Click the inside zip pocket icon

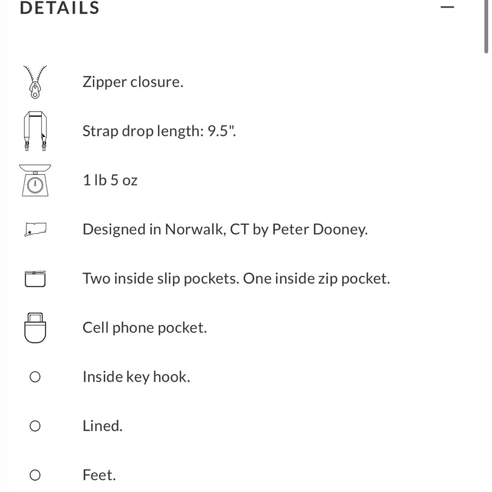[x=35, y=278]
